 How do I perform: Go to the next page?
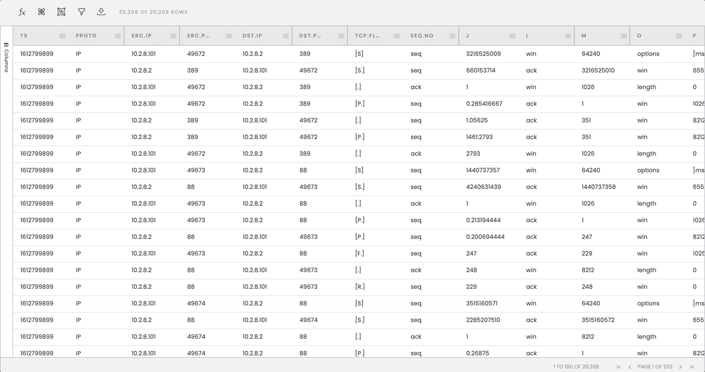(x=680, y=367)
